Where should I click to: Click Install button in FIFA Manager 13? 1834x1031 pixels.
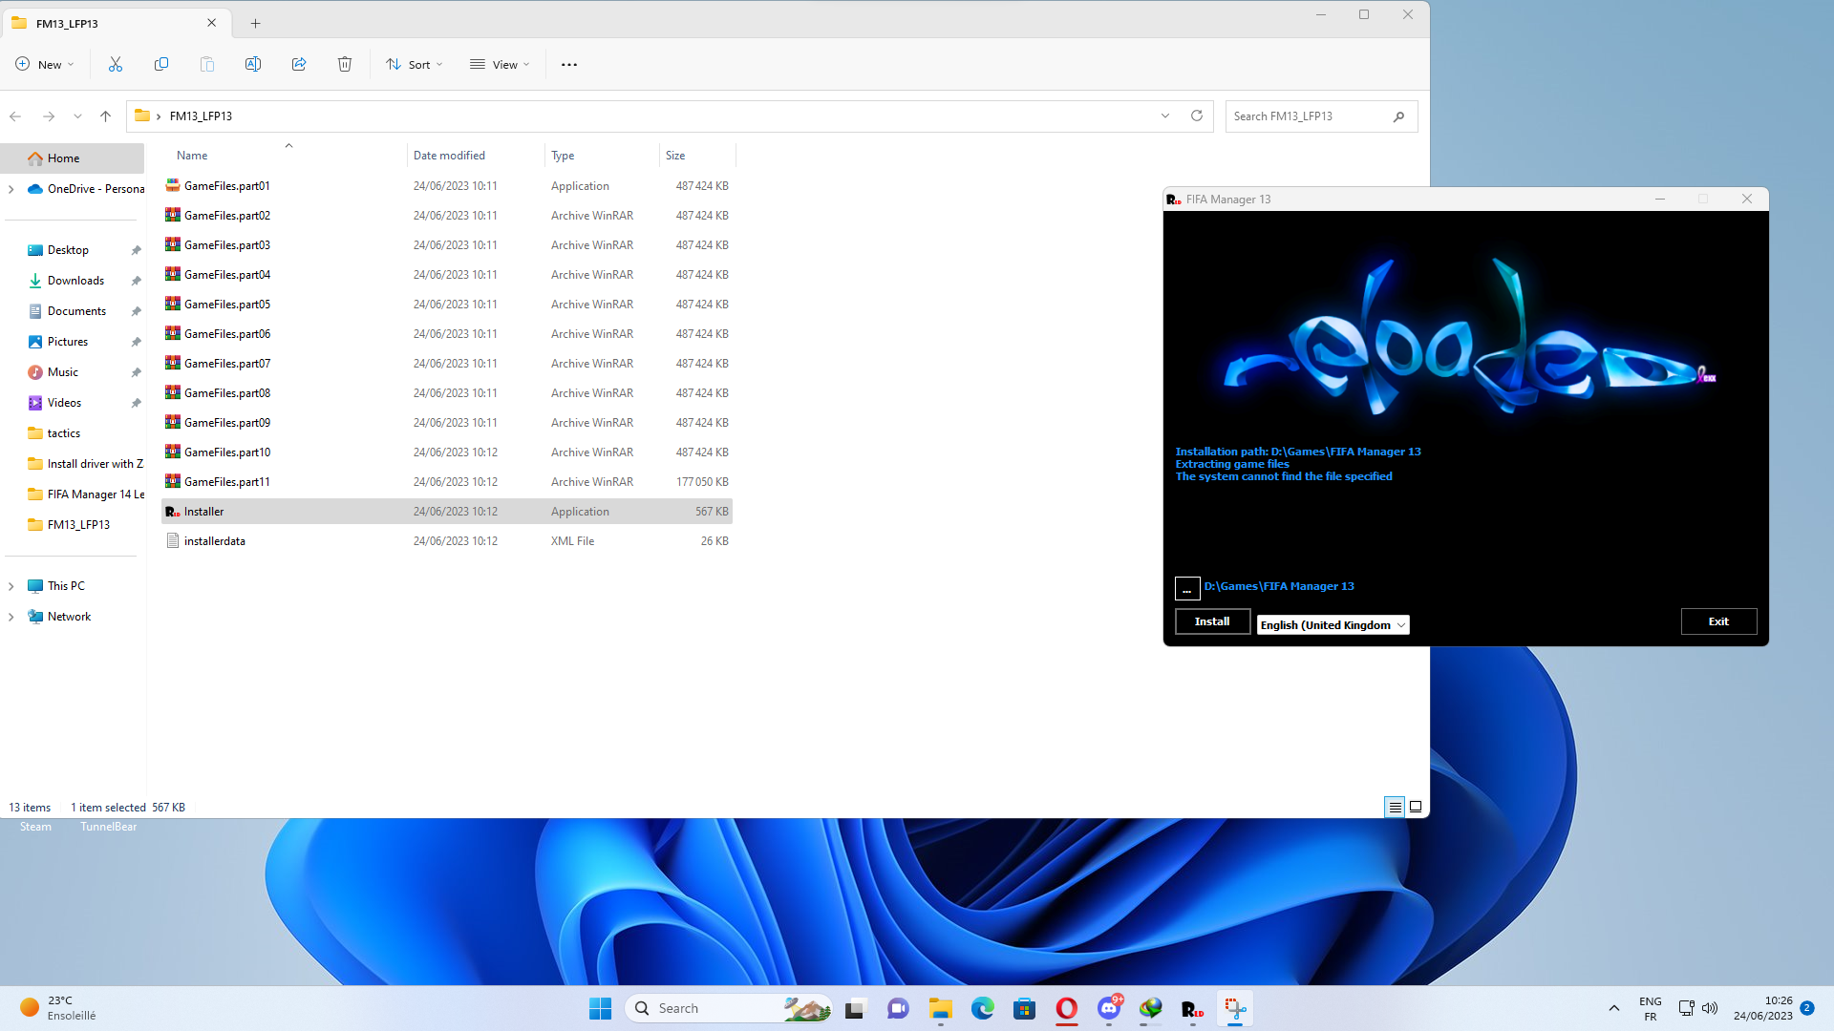1212,621
